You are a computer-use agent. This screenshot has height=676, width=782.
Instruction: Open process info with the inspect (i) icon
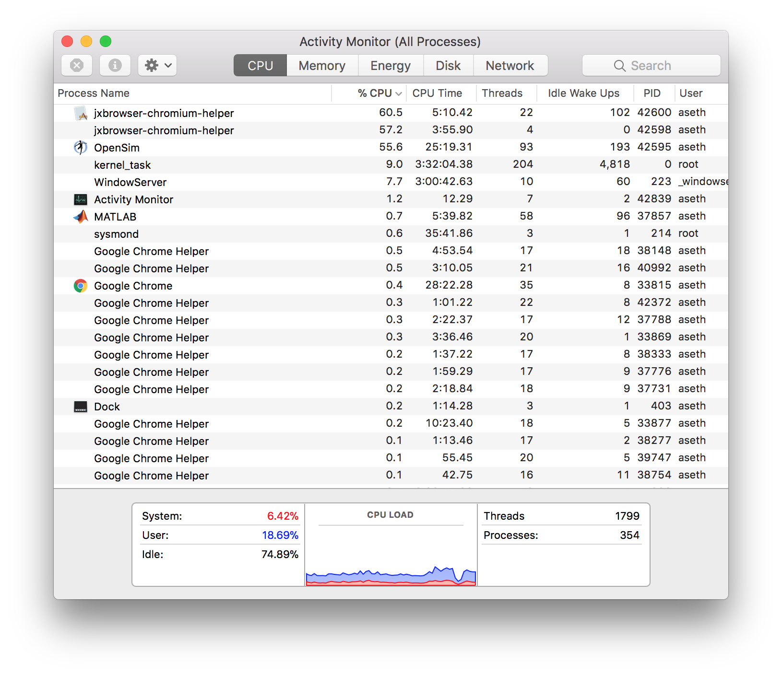pos(115,65)
